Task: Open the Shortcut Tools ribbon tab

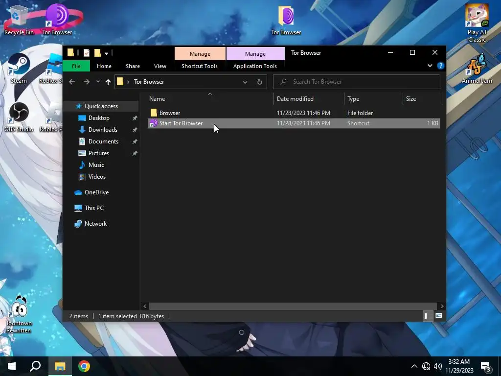Action: (x=200, y=66)
